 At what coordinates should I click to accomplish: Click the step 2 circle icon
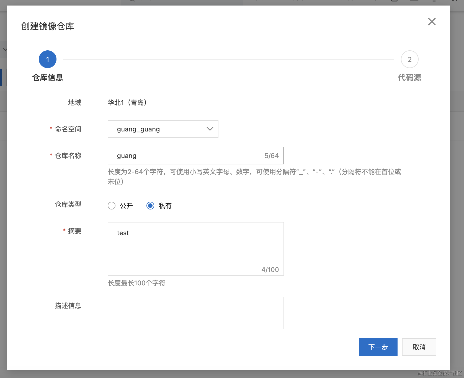pos(409,59)
